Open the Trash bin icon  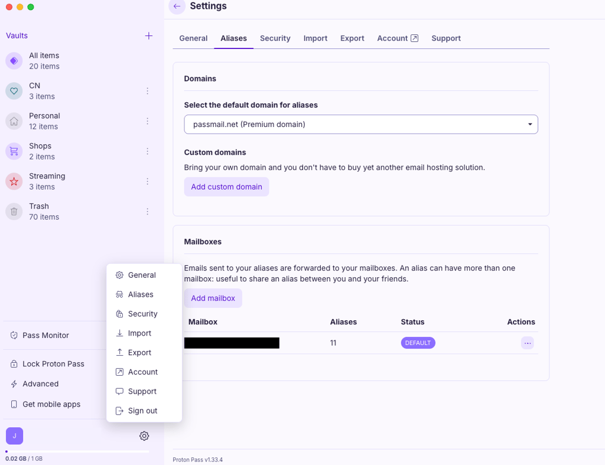14,212
